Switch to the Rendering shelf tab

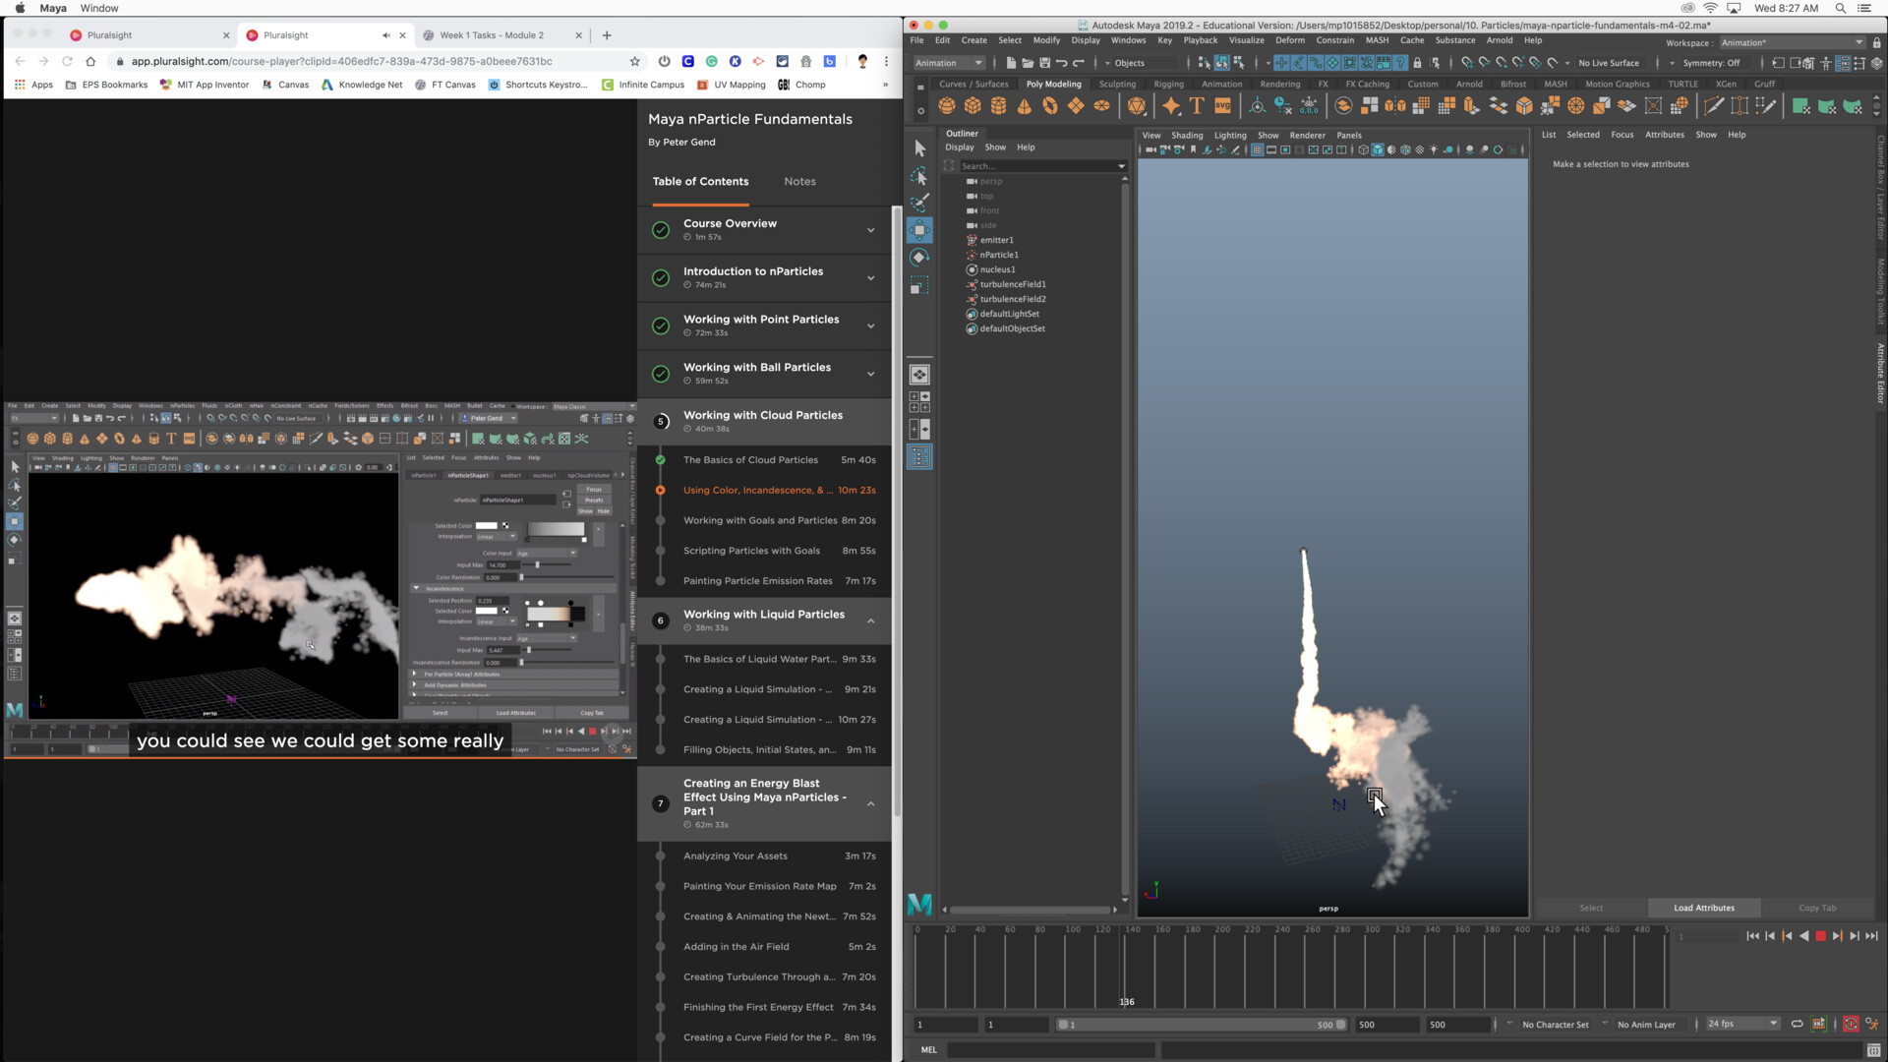pyautogui.click(x=1280, y=84)
